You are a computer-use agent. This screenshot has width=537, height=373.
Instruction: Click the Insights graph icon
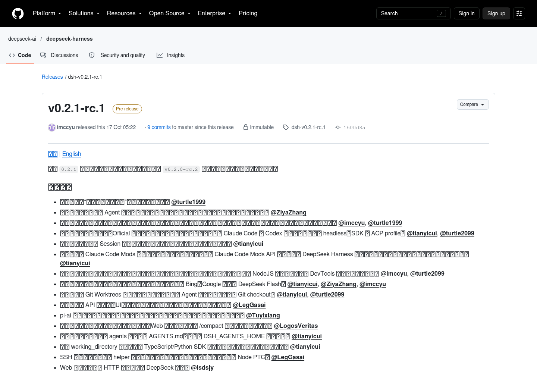point(160,55)
